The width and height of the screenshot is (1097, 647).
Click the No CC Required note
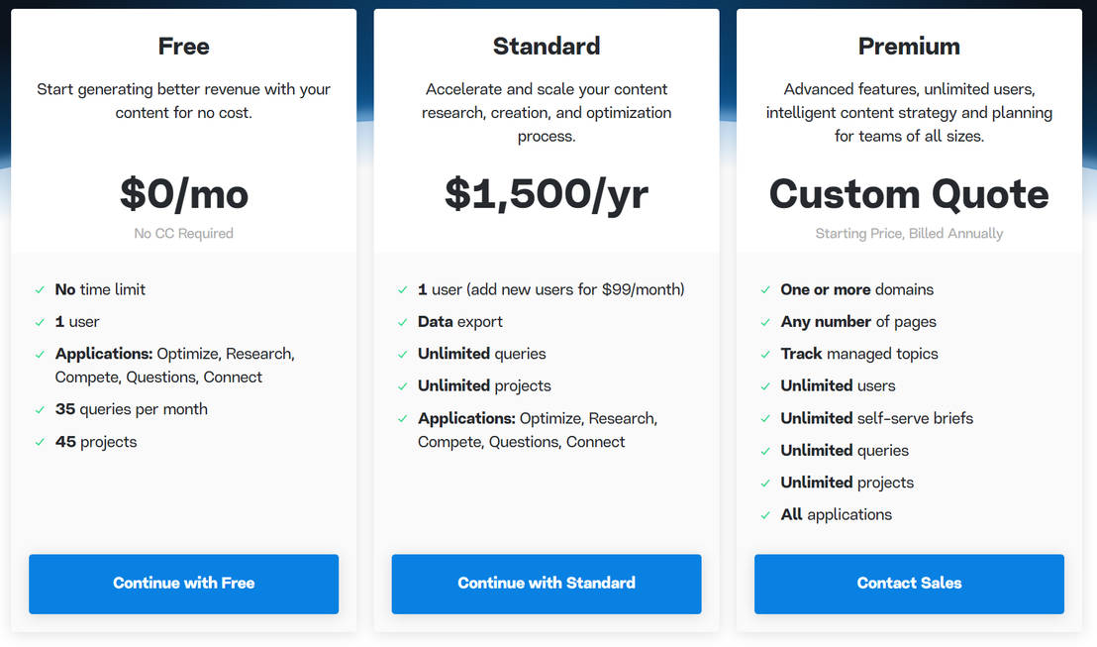click(184, 234)
